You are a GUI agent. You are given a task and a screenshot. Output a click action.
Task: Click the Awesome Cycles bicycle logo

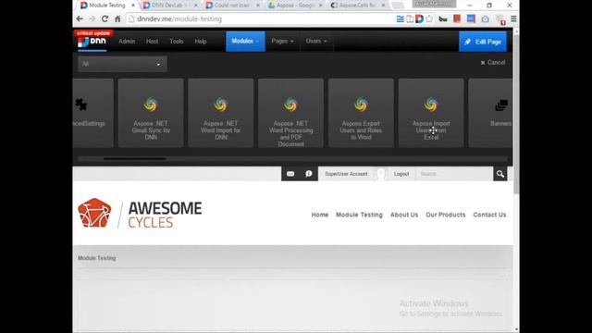(94, 214)
